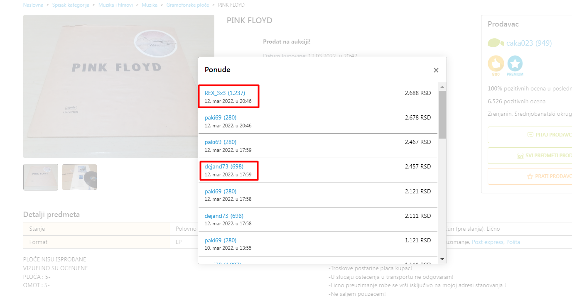Select the first Pink Floyd cover thumbnail
The height and width of the screenshot is (300, 572).
pyautogui.click(x=41, y=177)
